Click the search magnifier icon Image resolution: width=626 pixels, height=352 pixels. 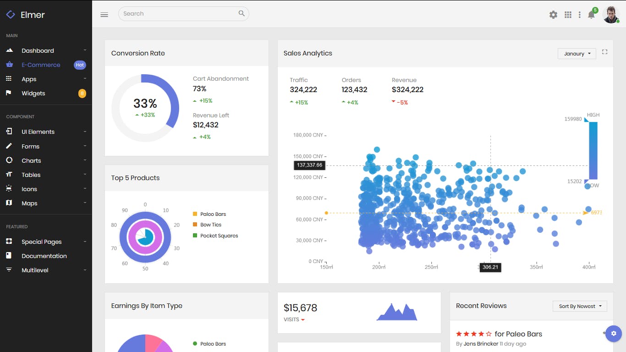pos(242,13)
